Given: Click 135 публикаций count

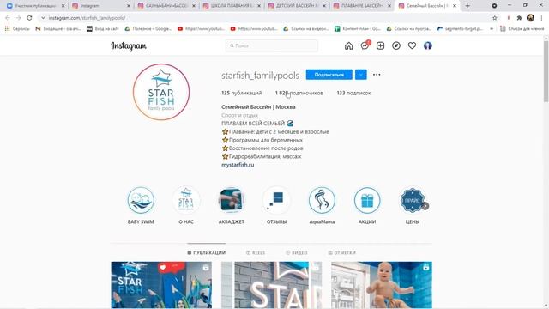Looking at the screenshot, I should (241, 93).
